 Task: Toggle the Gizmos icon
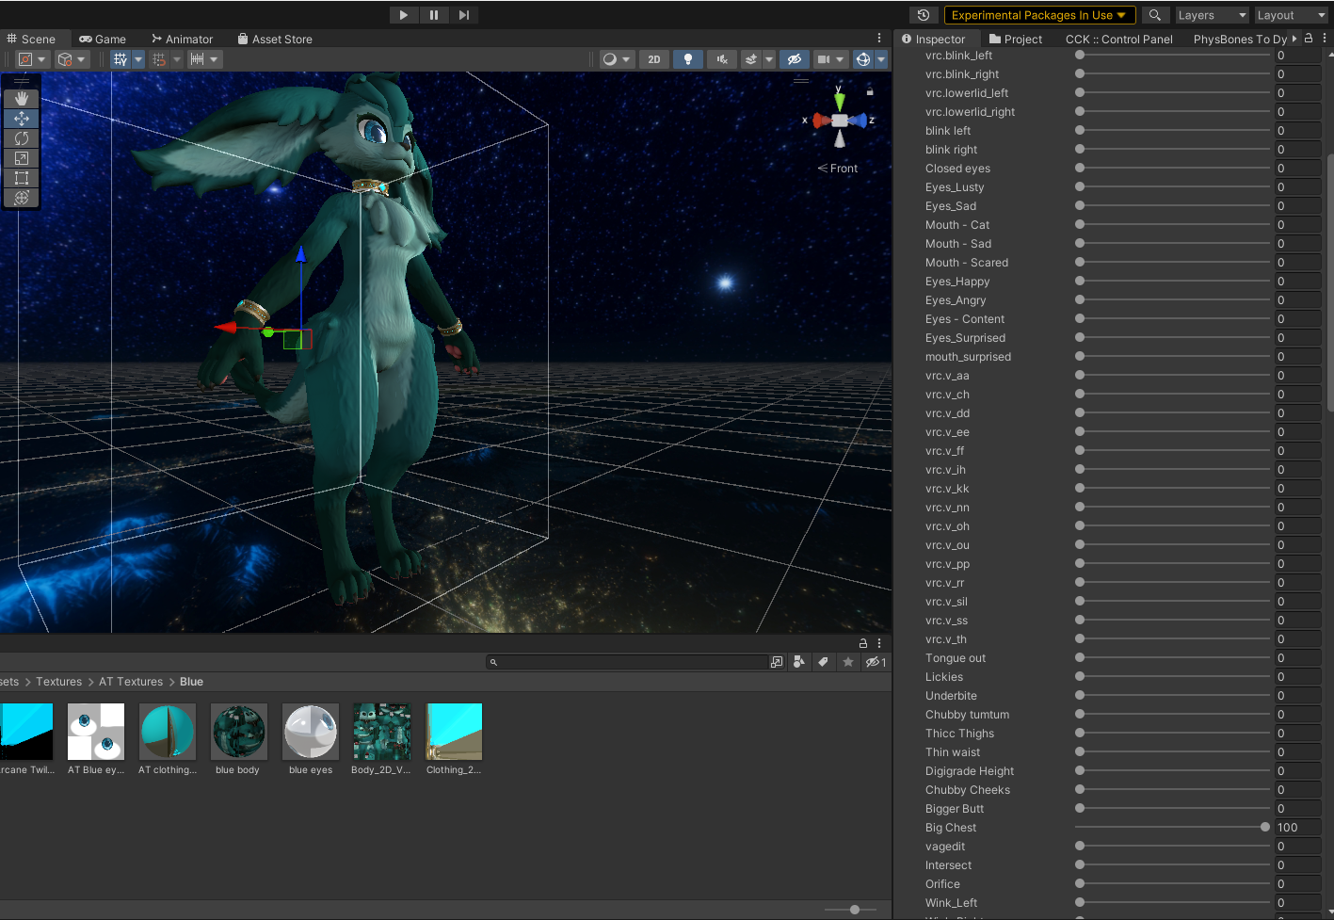tap(863, 59)
